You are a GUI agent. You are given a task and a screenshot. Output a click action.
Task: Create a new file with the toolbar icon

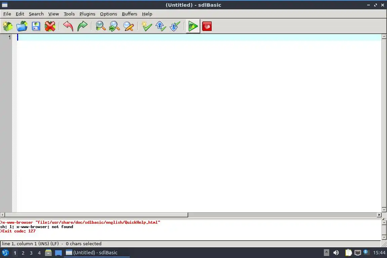8,26
